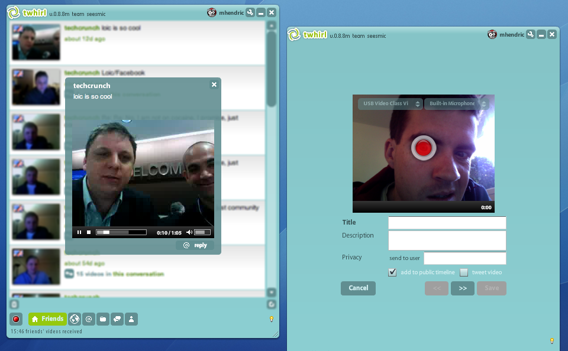Open the folder tab in bottom toolbar
This screenshot has height=351, width=568.
[103, 319]
